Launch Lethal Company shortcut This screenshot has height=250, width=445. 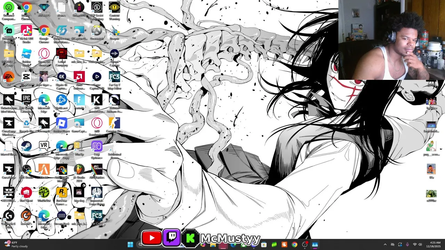click(x=62, y=57)
